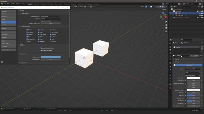Click the annotation Default Color swatch
The width and height of the screenshot is (204, 114).
coord(51,57)
